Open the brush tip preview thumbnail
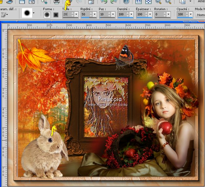 pyautogui.click(x=27, y=13)
